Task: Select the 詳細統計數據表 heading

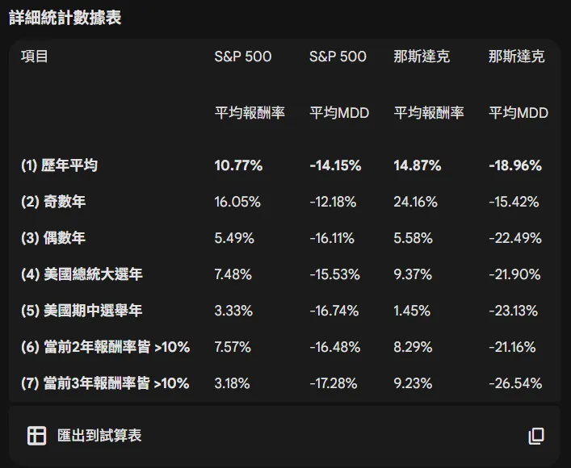Action: (x=65, y=18)
